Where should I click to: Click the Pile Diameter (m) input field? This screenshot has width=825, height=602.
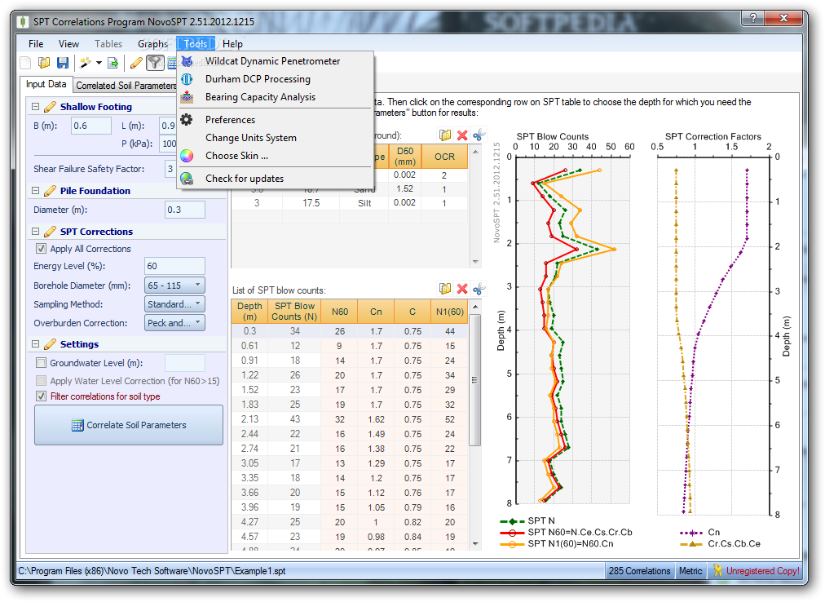[185, 210]
